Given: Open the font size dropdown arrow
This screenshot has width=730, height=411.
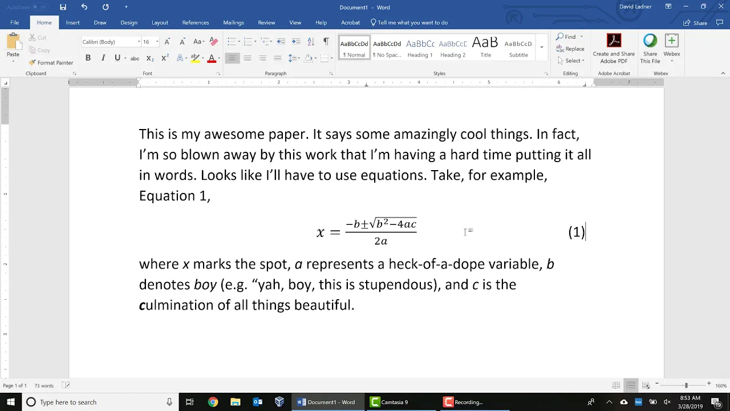Looking at the screenshot, I should coord(157,42).
